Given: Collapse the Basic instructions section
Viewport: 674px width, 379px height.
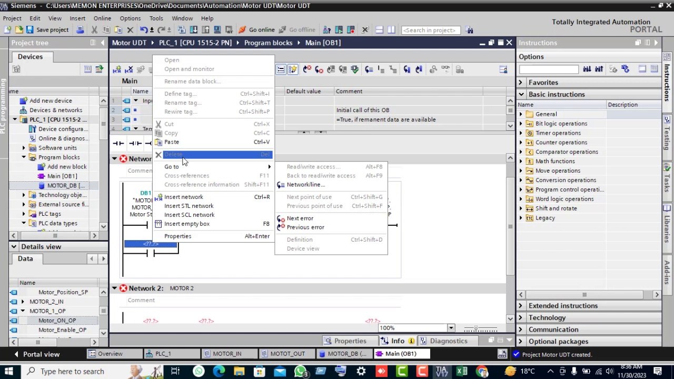Looking at the screenshot, I should point(521,95).
